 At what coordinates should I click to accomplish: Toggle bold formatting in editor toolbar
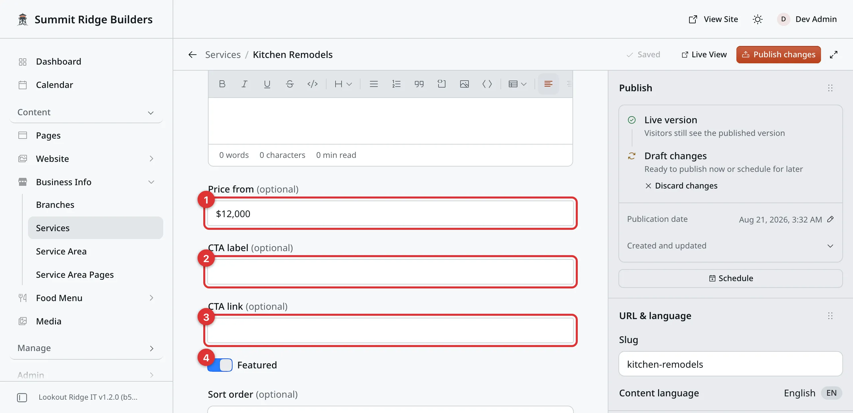pyautogui.click(x=222, y=84)
